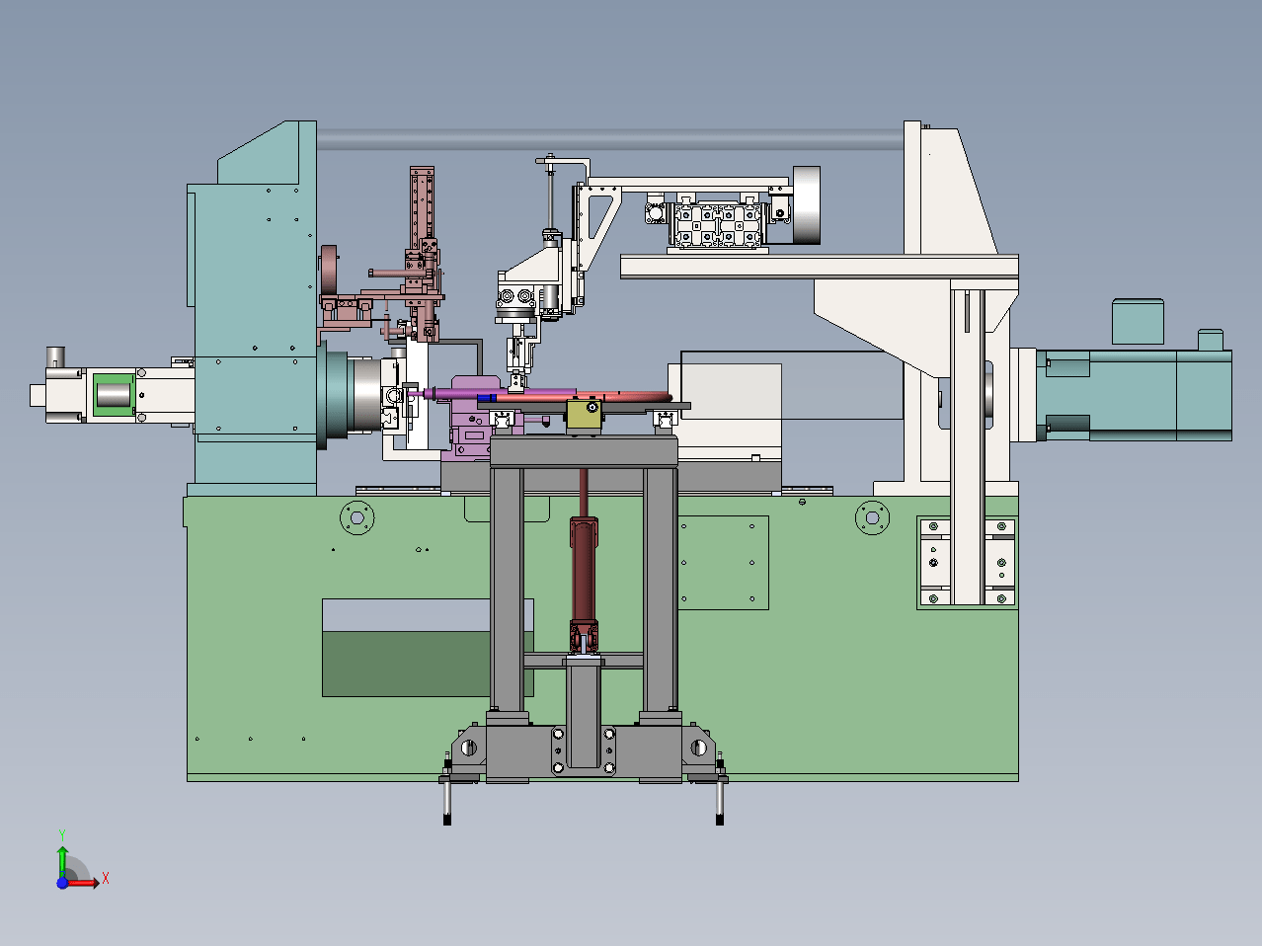Select the long grey bar spanning the top

[610, 140]
